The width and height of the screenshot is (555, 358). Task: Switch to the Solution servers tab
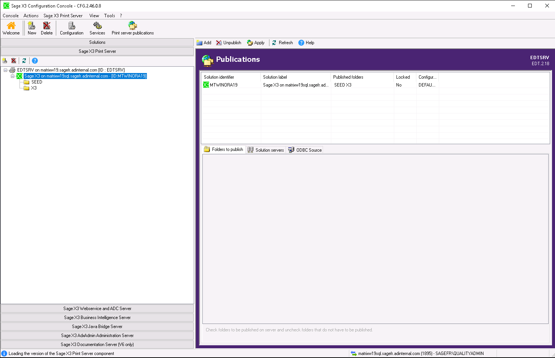click(x=266, y=150)
